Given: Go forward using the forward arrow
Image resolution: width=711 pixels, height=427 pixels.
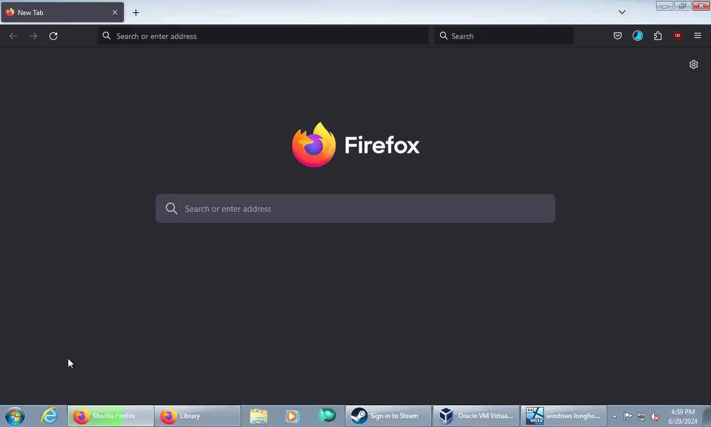Looking at the screenshot, I should [33, 36].
